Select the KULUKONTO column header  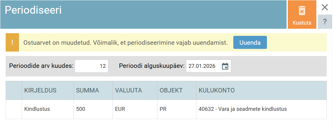[262, 90]
